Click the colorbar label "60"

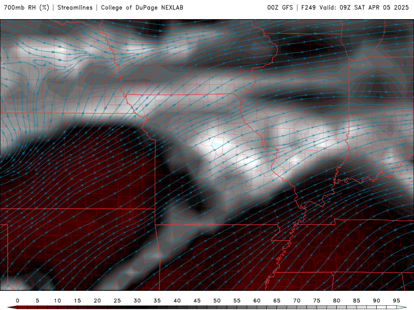[x=257, y=301]
